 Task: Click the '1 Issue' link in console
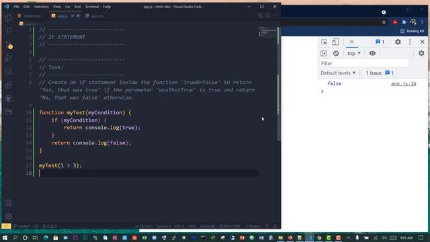(380, 73)
